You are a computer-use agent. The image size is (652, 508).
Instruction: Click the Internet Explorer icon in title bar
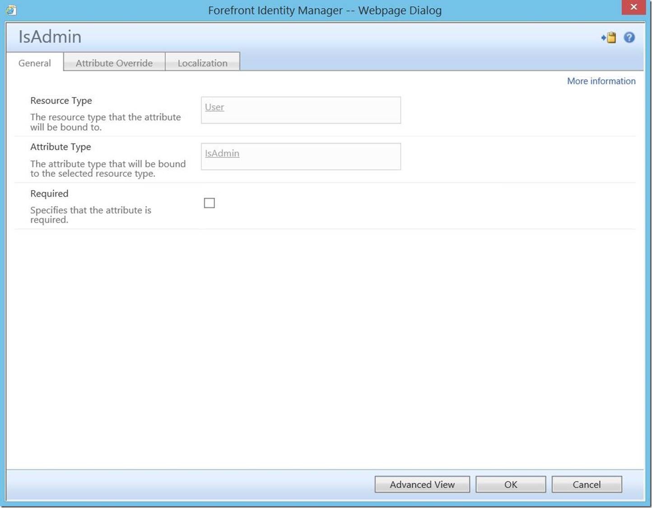pyautogui.click(x=11, y=10)
